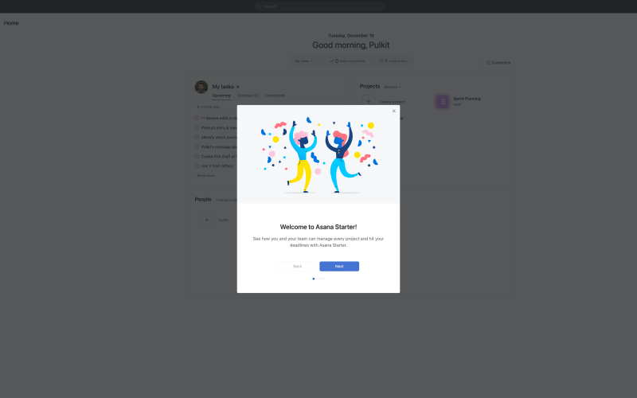
Task: Expand the Projects Recents dropdown
Action: 393,87
